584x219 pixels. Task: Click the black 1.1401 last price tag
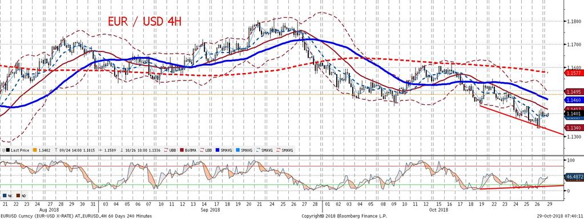[x=574, y=113]
